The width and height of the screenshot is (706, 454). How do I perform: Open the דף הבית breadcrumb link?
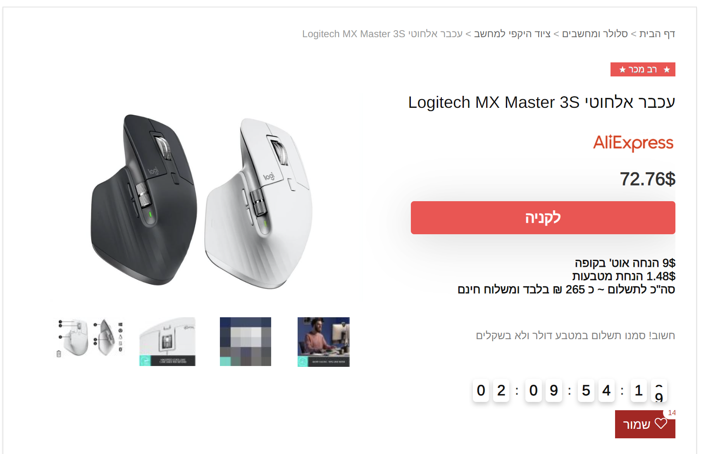(657, 34)
